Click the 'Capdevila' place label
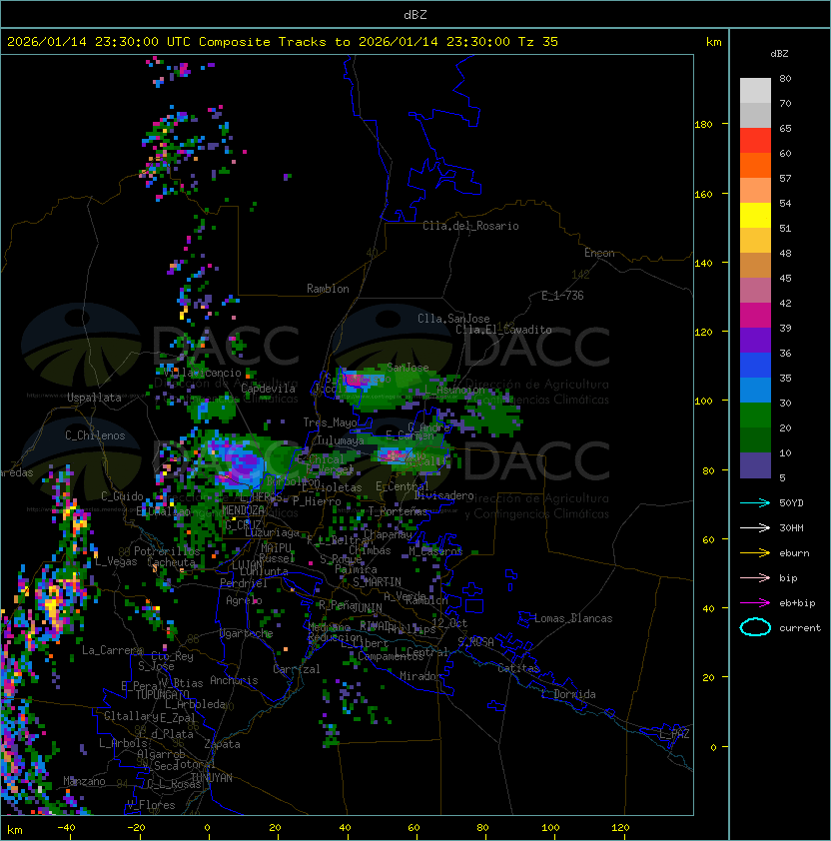This screenshot has height=841, width=831. pos(269,389)
